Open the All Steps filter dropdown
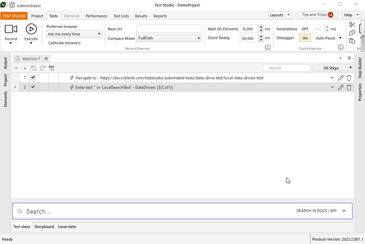The image size is (365, 244). (333, 68)
